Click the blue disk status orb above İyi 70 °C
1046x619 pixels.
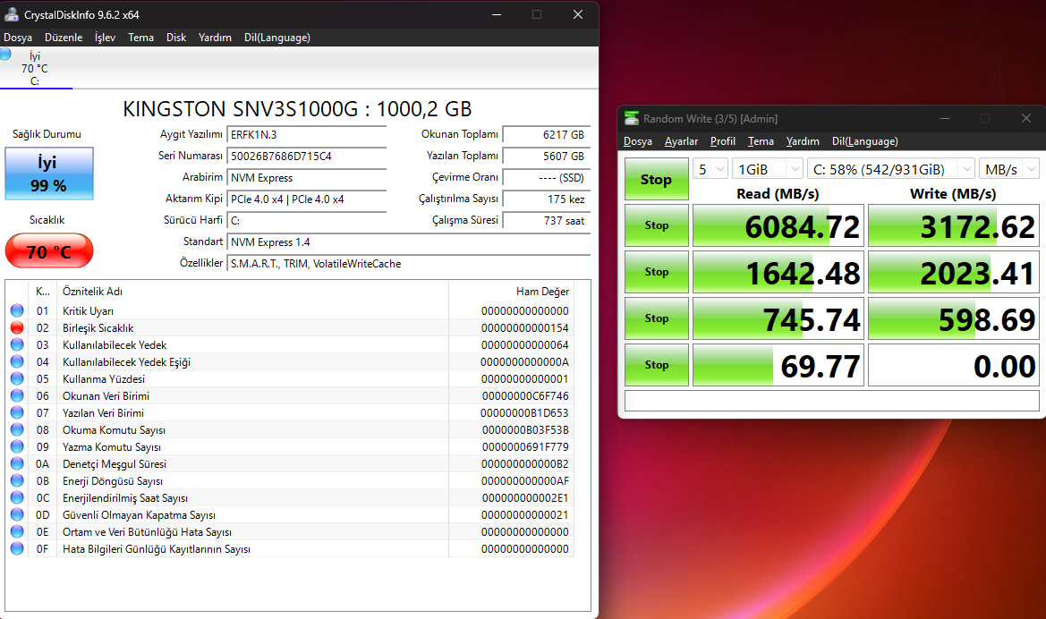tap(5, 54)
